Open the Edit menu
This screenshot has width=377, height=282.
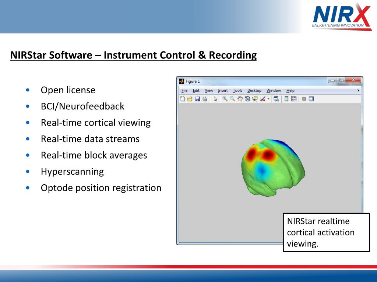pos(196,90)
